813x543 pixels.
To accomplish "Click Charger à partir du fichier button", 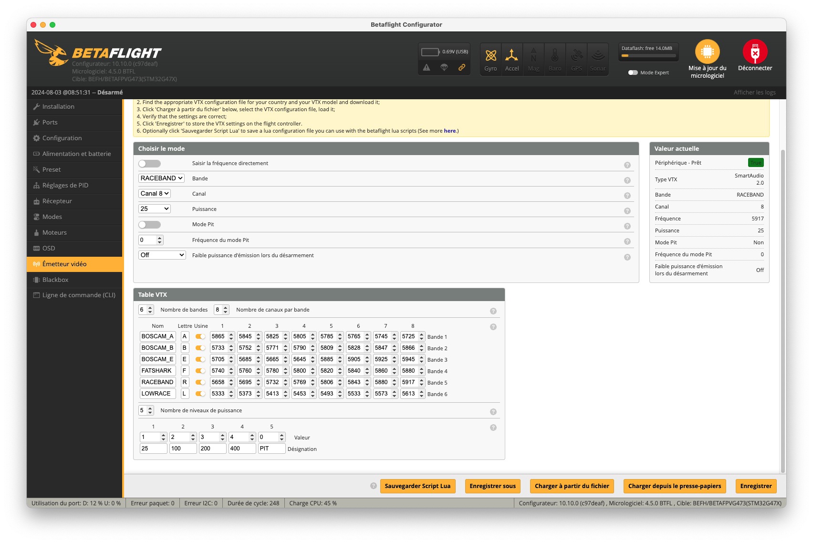I will point(572,486).
